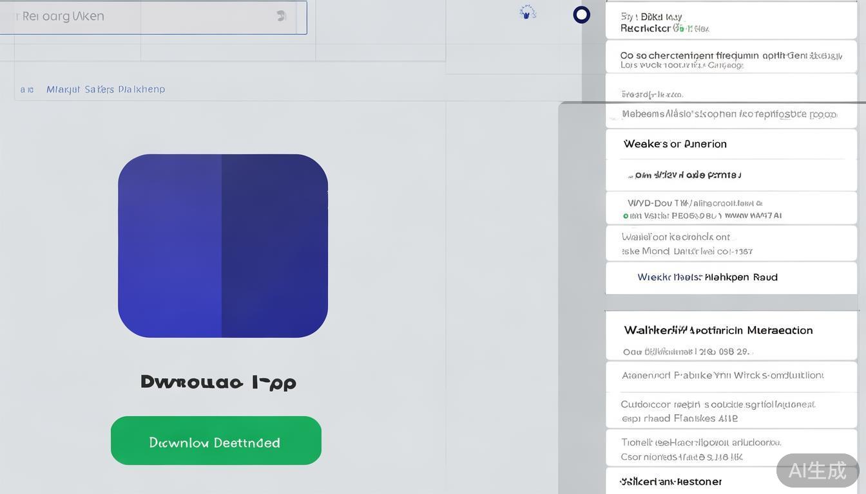The width and height of the screenshot is (866, 494).
Task: Select the dark blue ring radio button
Action: pyautogui.click(x=581, y=15)
